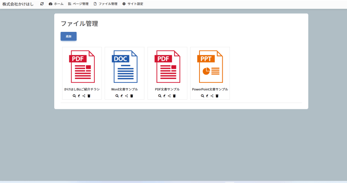Screen dimensions: 347x183
Task: Open the サイト設定 menu item
Action: click(133, 4)
